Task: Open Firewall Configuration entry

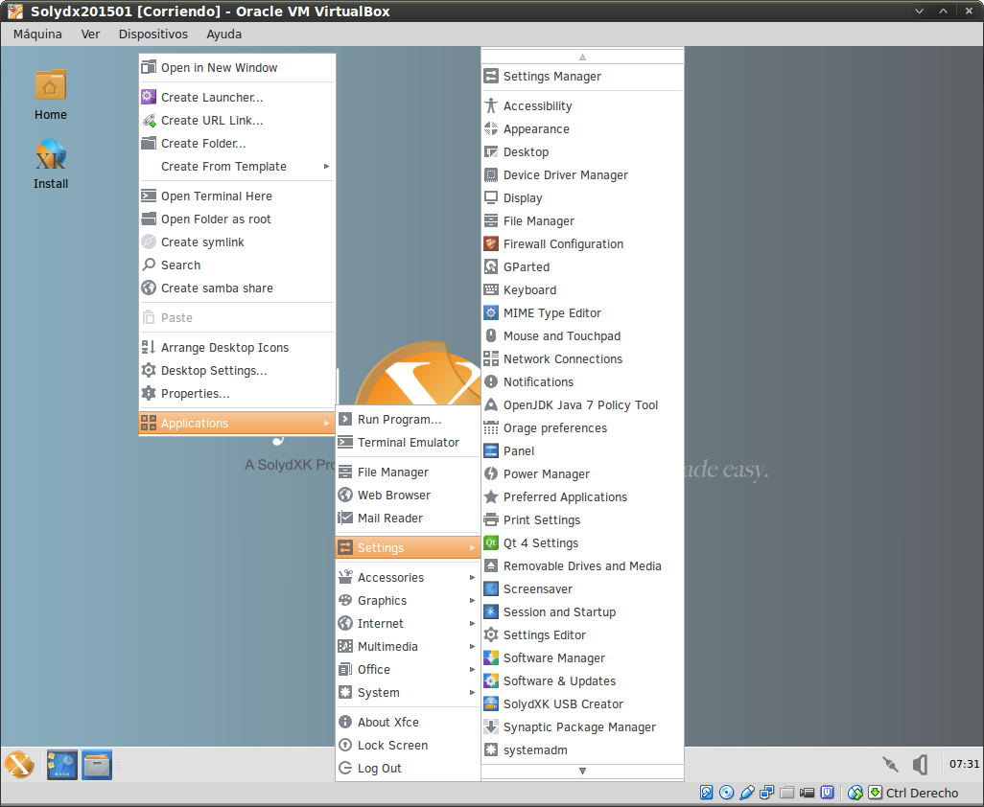Action: coord(563,244)
